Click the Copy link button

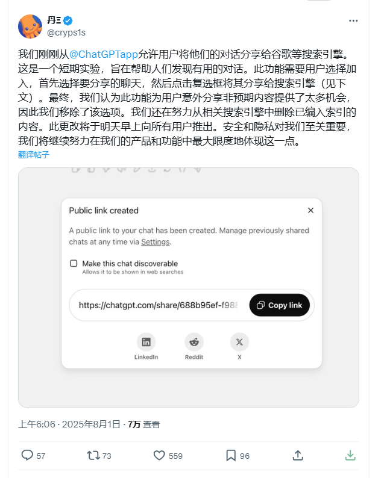coord(280,305)
